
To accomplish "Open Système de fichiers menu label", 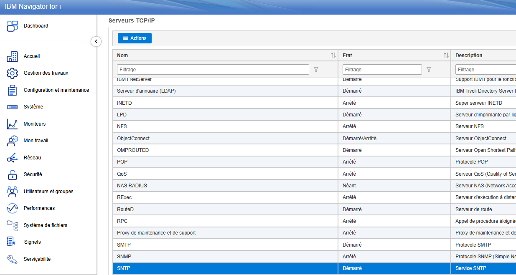I will (46, 225).
